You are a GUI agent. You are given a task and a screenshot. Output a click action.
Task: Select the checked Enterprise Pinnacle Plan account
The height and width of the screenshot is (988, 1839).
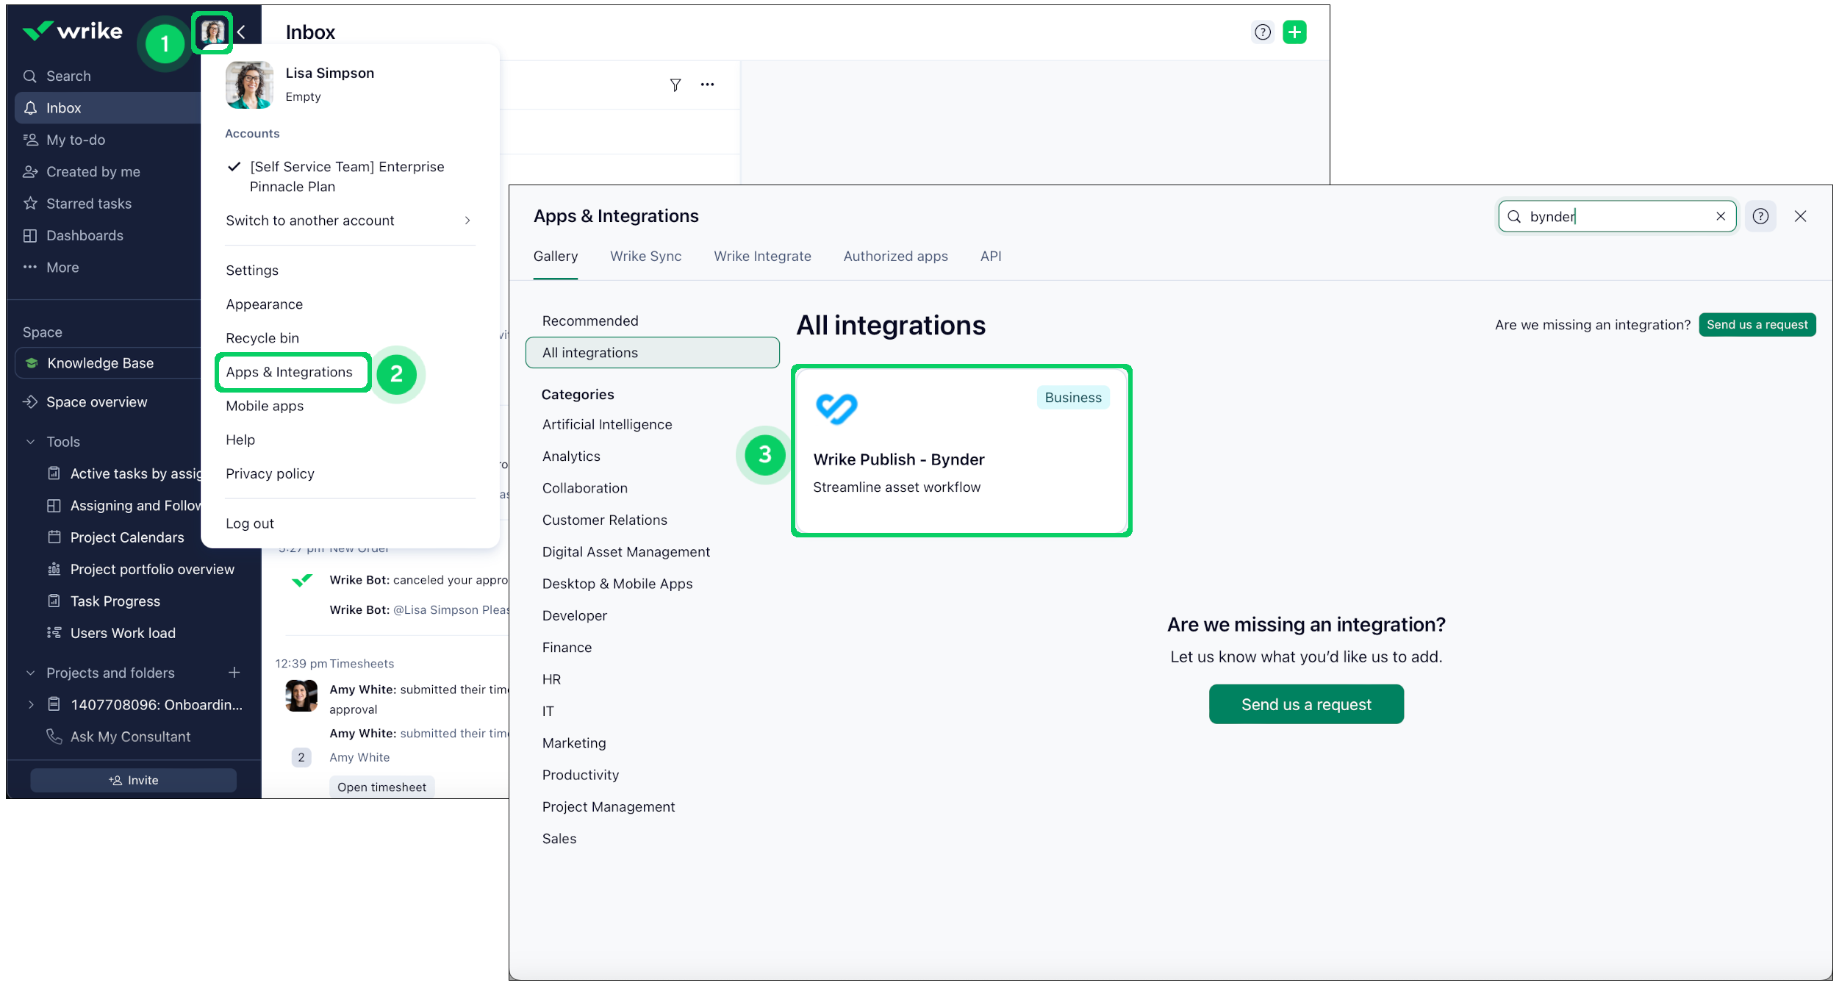point(346,176)
